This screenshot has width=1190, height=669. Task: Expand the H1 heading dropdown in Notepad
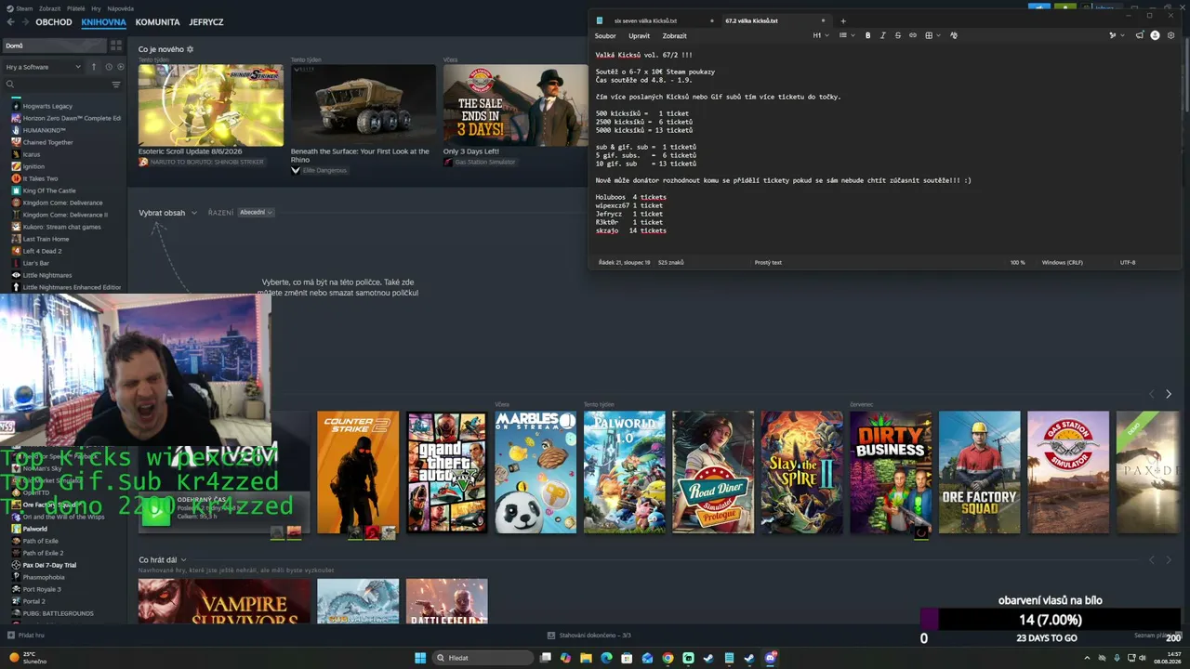(821, 35)
